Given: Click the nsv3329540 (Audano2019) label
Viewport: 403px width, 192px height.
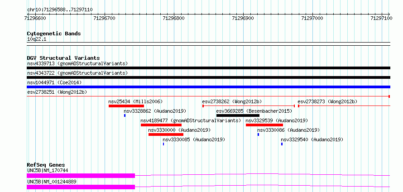Looking at the screenshot, I should pos(312,139).
